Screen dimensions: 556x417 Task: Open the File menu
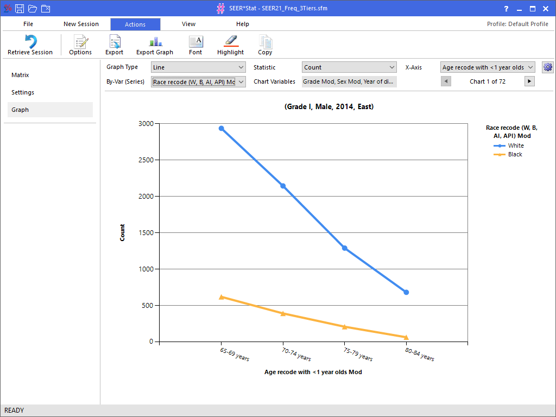pyautogui.click(x=28, y=24)
